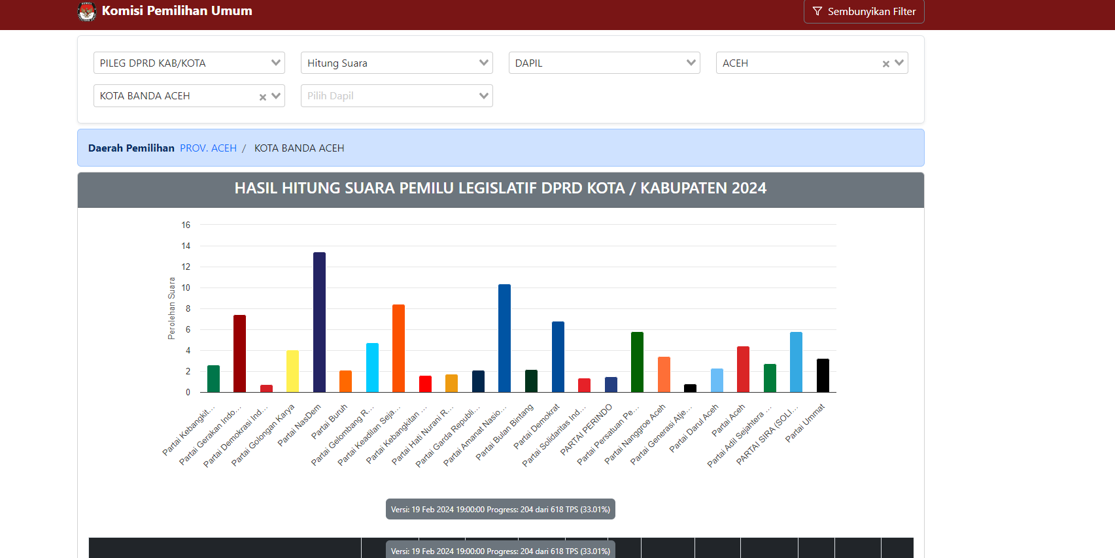Select the Partai NasDem bar in chart
Viewport: 1115px width, 558px height.
[x=319, y=322]
